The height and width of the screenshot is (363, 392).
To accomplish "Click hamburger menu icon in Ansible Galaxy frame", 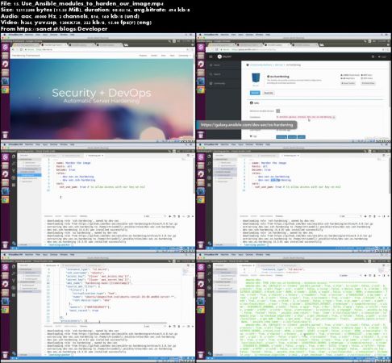I will pyautogui.click(x=211, y=56).
